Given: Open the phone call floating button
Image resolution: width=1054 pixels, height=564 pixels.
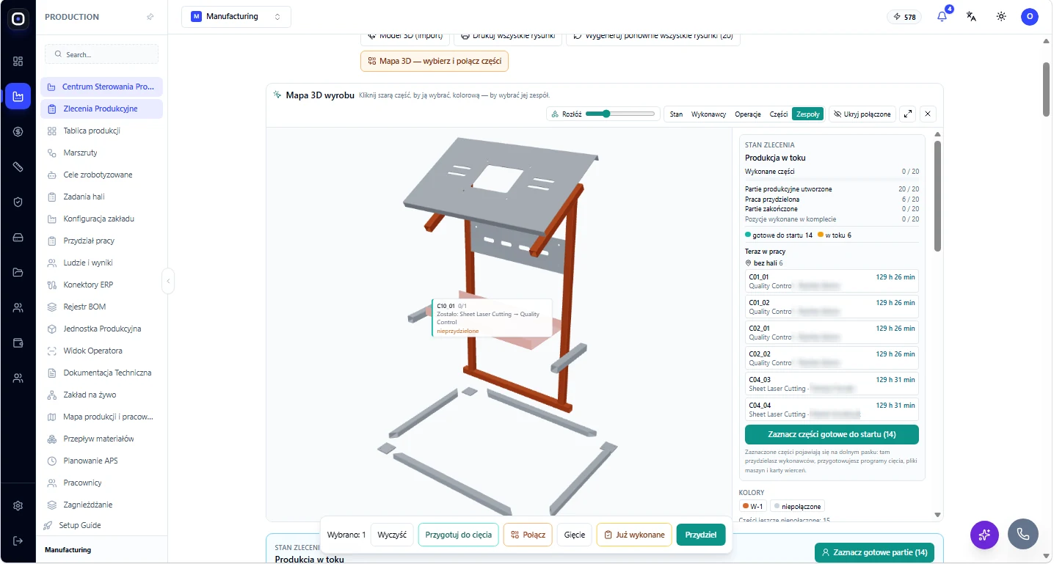Looking at the screenshot, I should pos(1022,535).
